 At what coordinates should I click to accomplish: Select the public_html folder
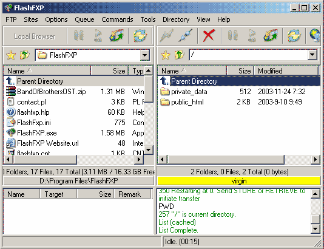pyautogui.click(x=239, y=102)
